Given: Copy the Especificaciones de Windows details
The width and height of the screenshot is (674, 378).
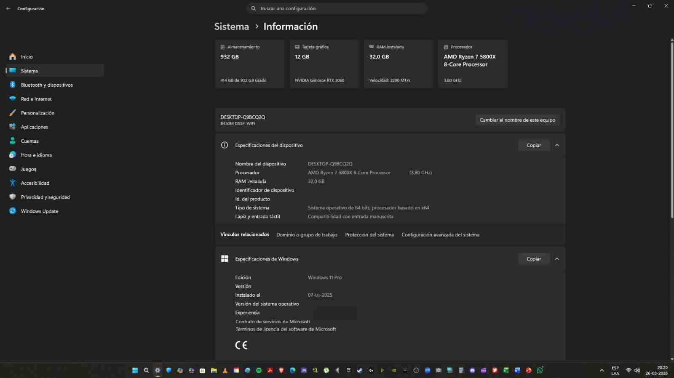Looking at the screenshot, I should 534,259.
